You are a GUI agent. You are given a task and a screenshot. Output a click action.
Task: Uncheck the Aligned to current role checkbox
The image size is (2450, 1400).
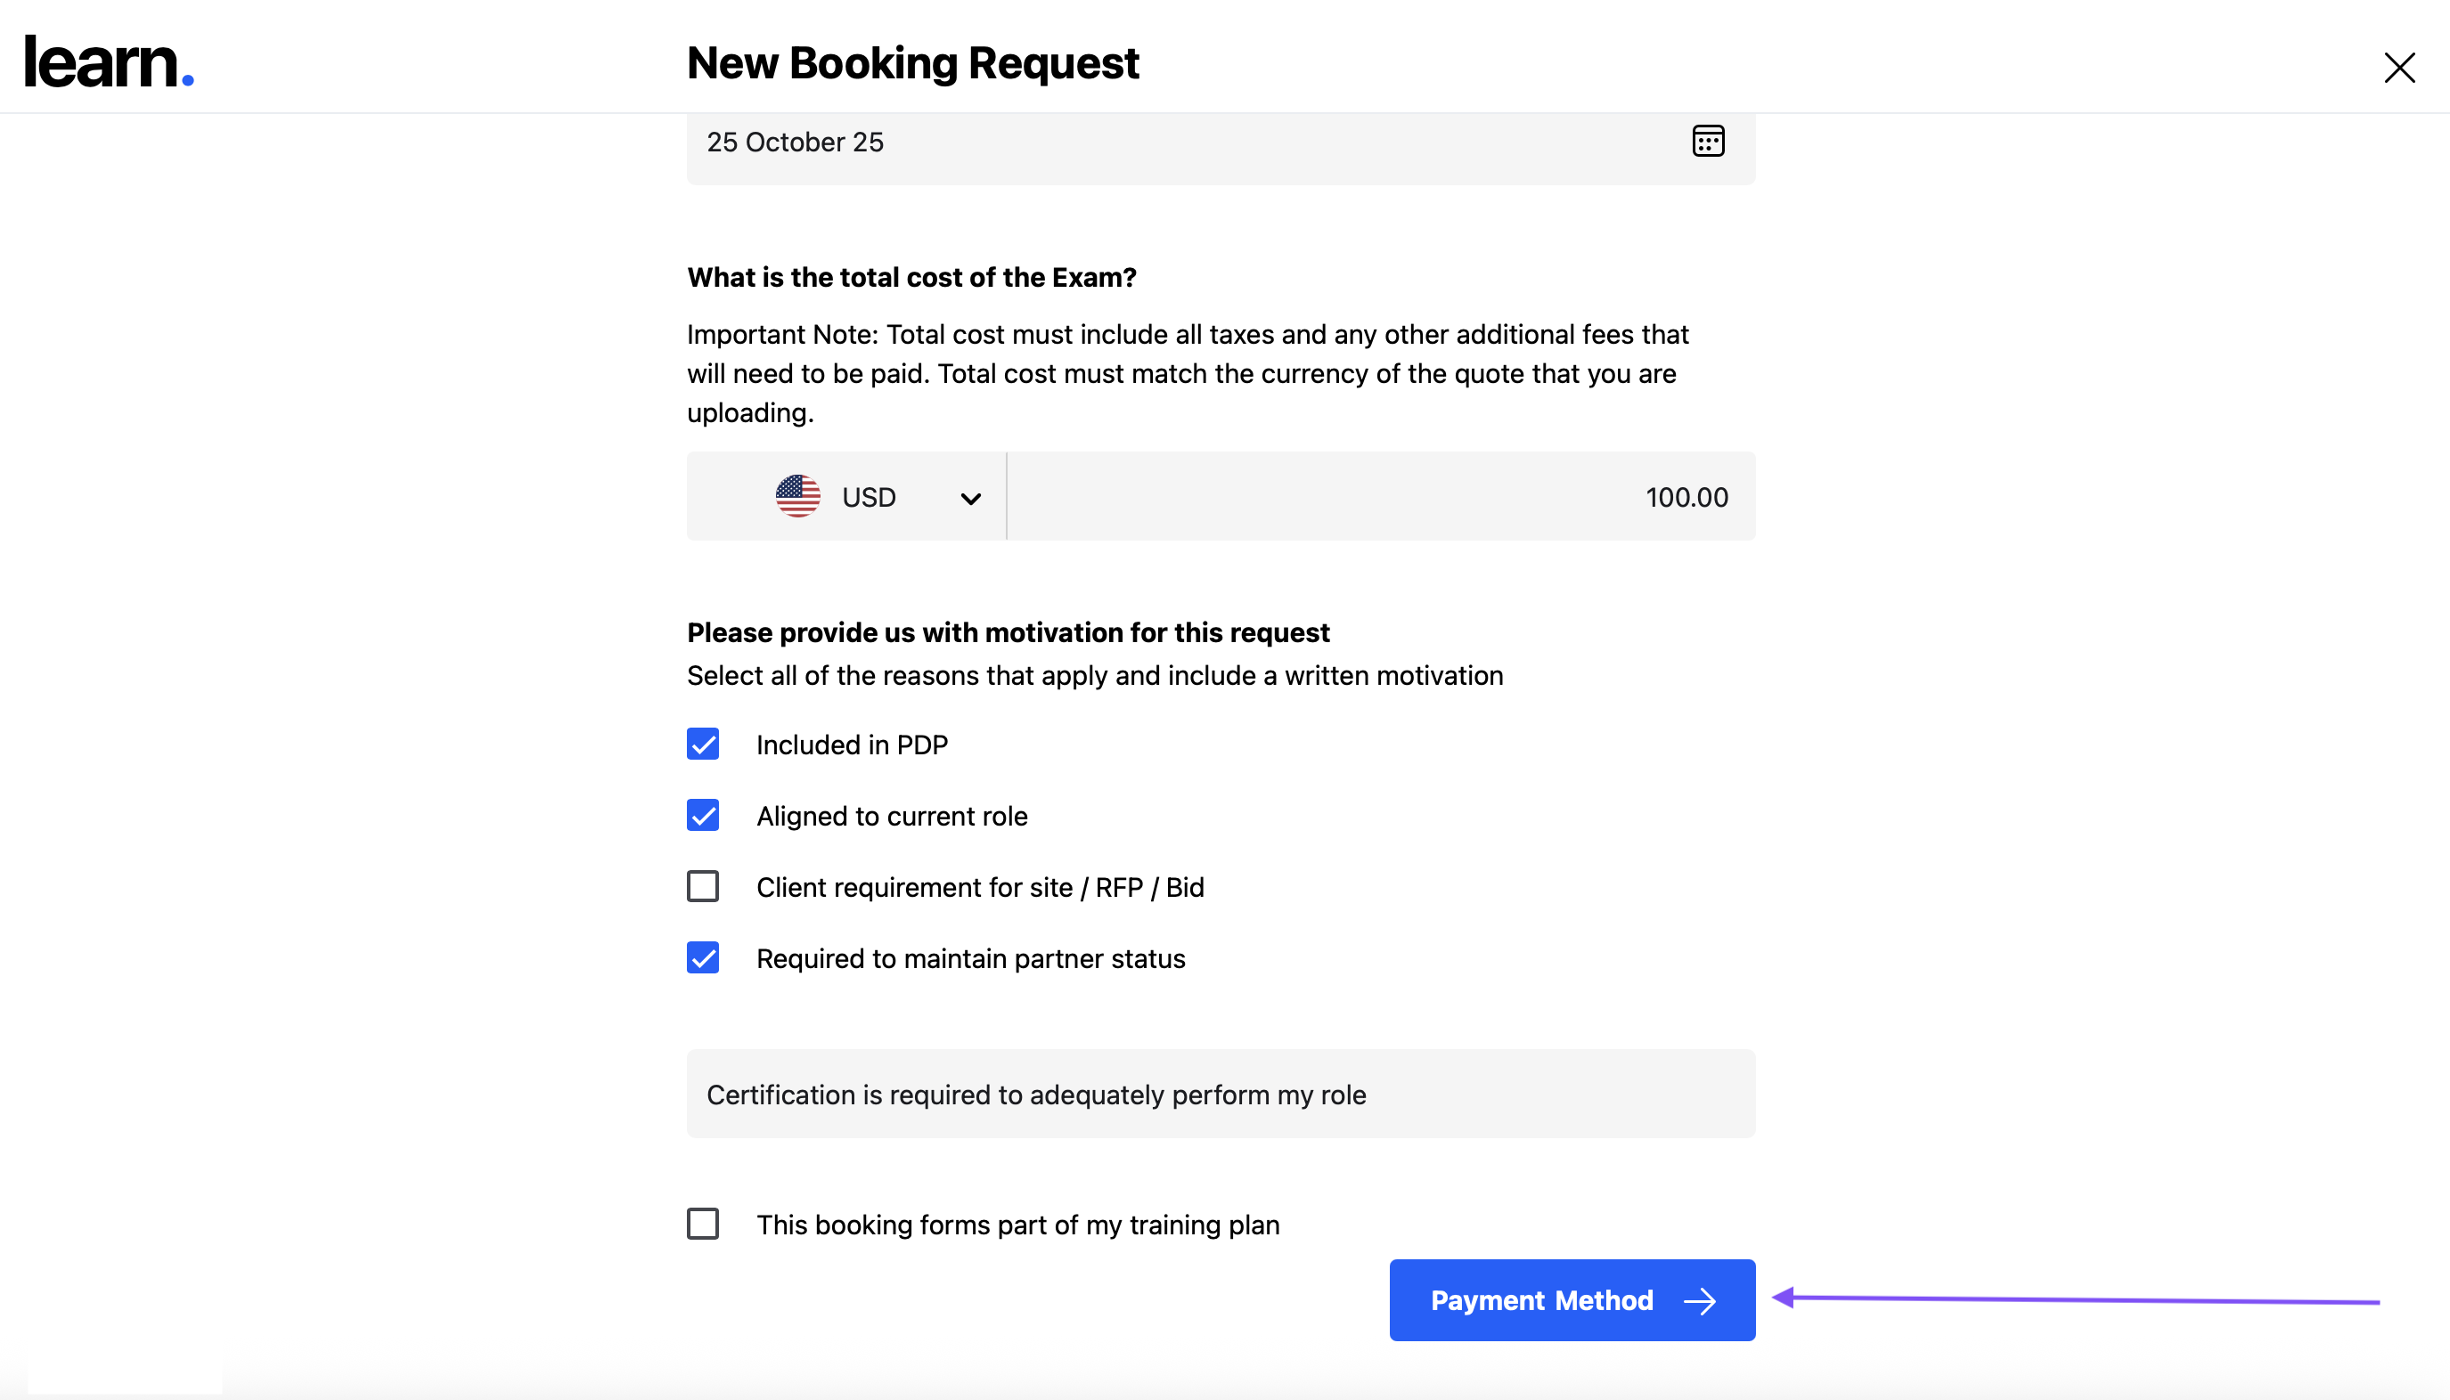pos(703,816)
